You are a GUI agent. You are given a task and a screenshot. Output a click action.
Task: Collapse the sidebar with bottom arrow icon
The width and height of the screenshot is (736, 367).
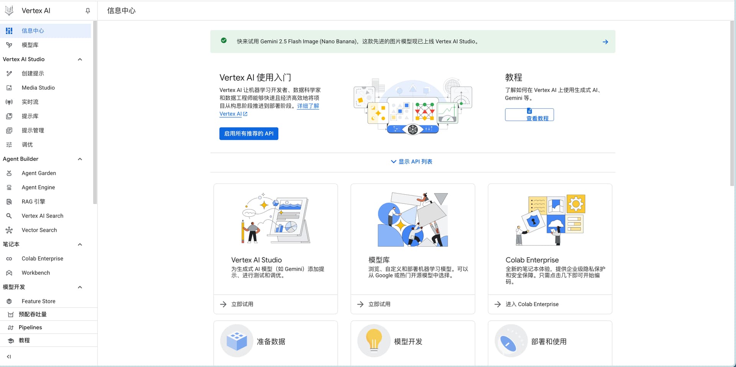pos(9,357)
